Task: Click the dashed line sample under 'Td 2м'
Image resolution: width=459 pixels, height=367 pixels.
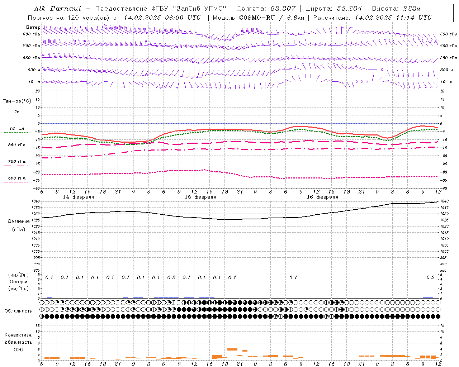Action: pyautogui.click(x=16, y=132)
